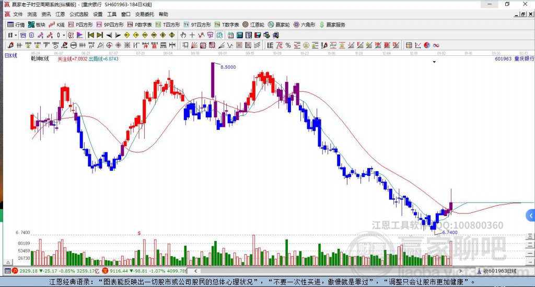
Task: Click the 6.7400 low price marker
Action: [450, 232]
